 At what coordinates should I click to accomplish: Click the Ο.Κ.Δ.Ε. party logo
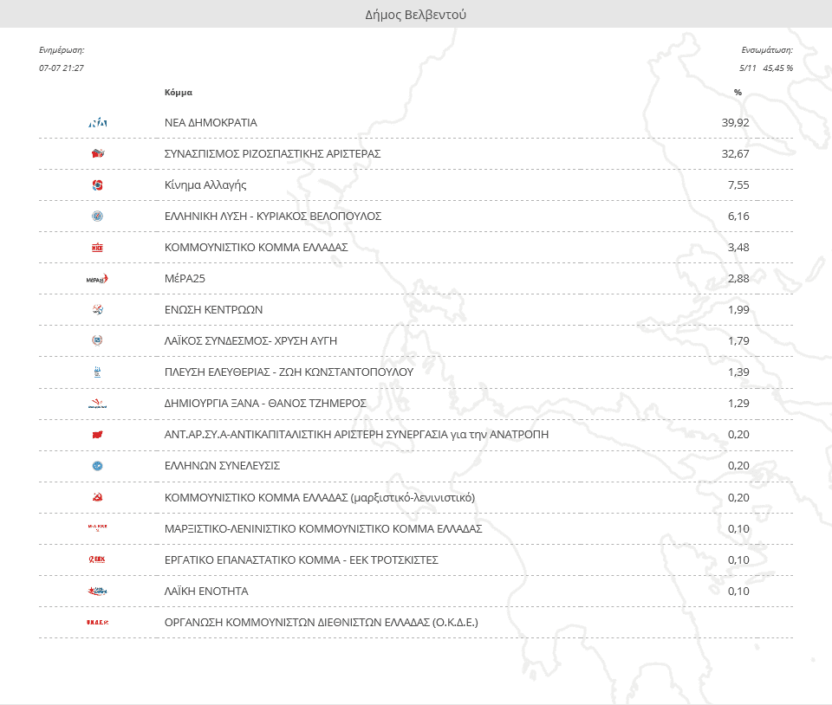(x=98, y=623)
